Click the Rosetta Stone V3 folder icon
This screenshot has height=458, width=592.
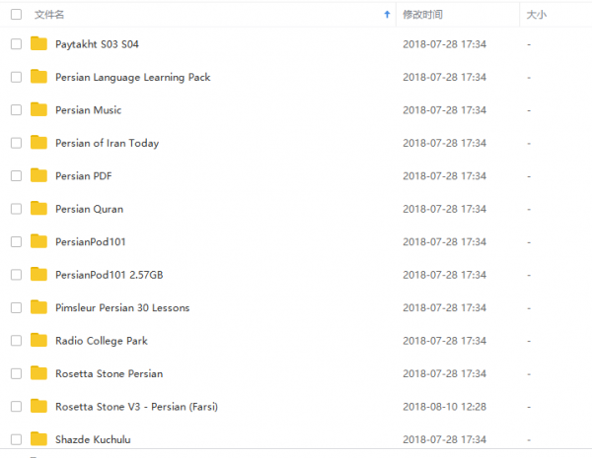(x=38, y=406)
